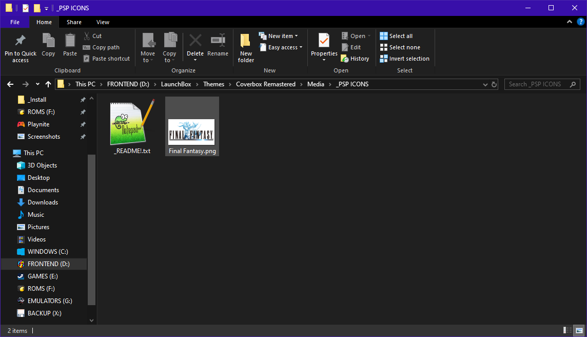Open the Copy to menu
The image size is (587, 337).
pyautogui.click(x=170, y=48)
